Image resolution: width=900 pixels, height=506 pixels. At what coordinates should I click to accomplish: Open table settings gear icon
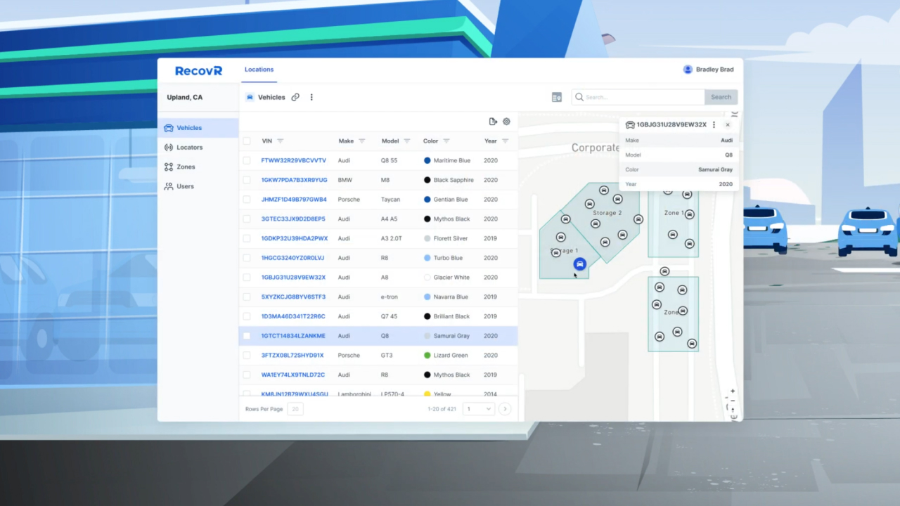click(x=506, y=122)
